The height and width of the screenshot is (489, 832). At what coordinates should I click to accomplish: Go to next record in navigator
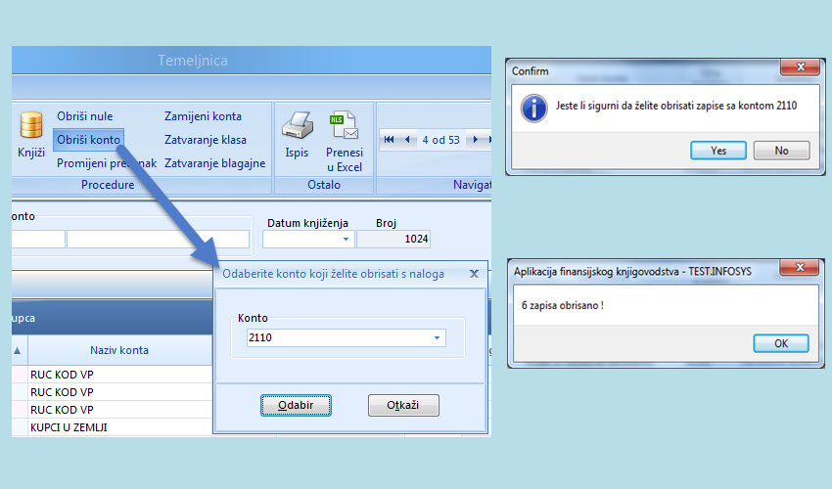click(x=476, y=140)
